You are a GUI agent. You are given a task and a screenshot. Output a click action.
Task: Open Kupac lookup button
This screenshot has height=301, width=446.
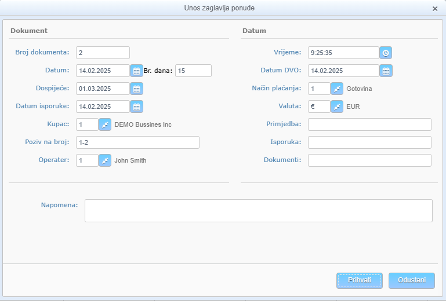[105, 124]
